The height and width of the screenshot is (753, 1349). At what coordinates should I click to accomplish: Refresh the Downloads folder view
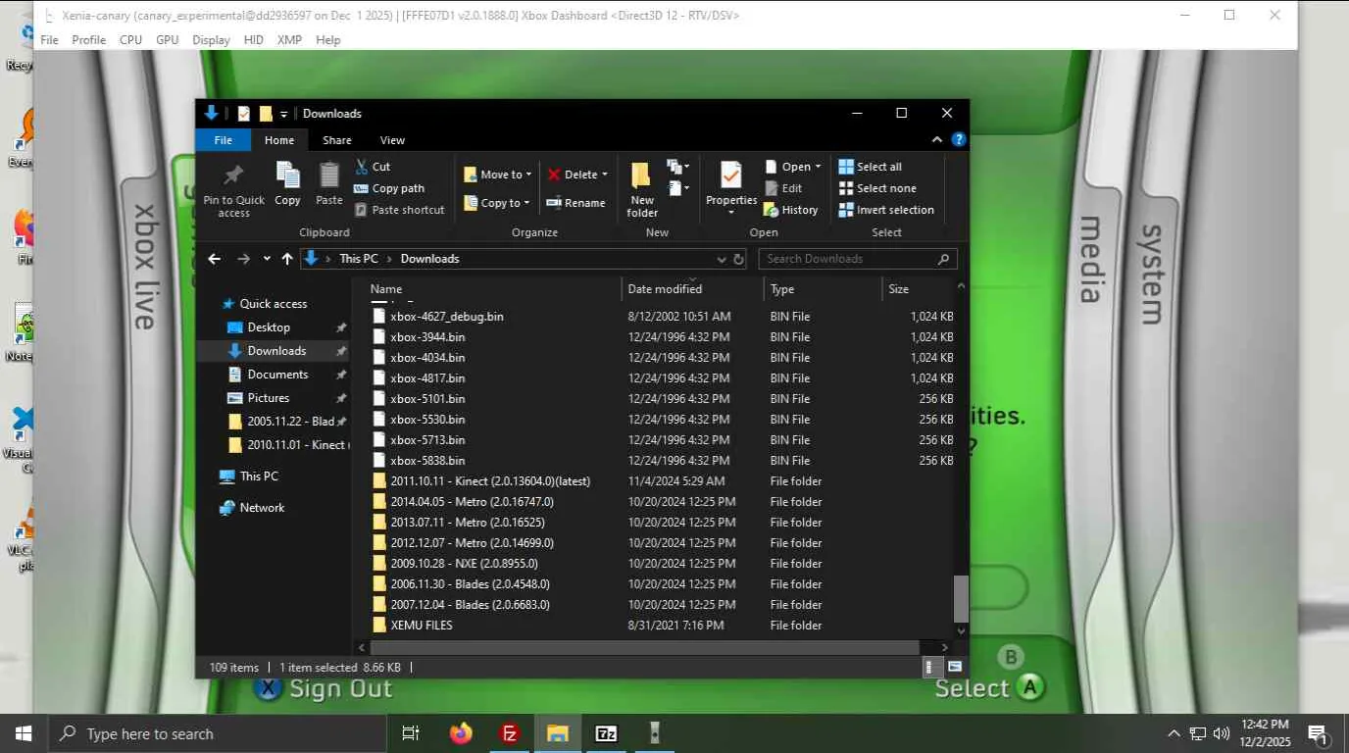pyautogui.click(x=739, y=259)
